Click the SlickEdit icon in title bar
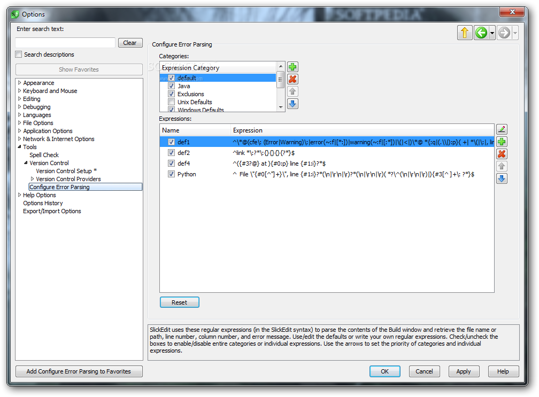The height and width of the screenshot is (397, 539). tap(15, 14)
